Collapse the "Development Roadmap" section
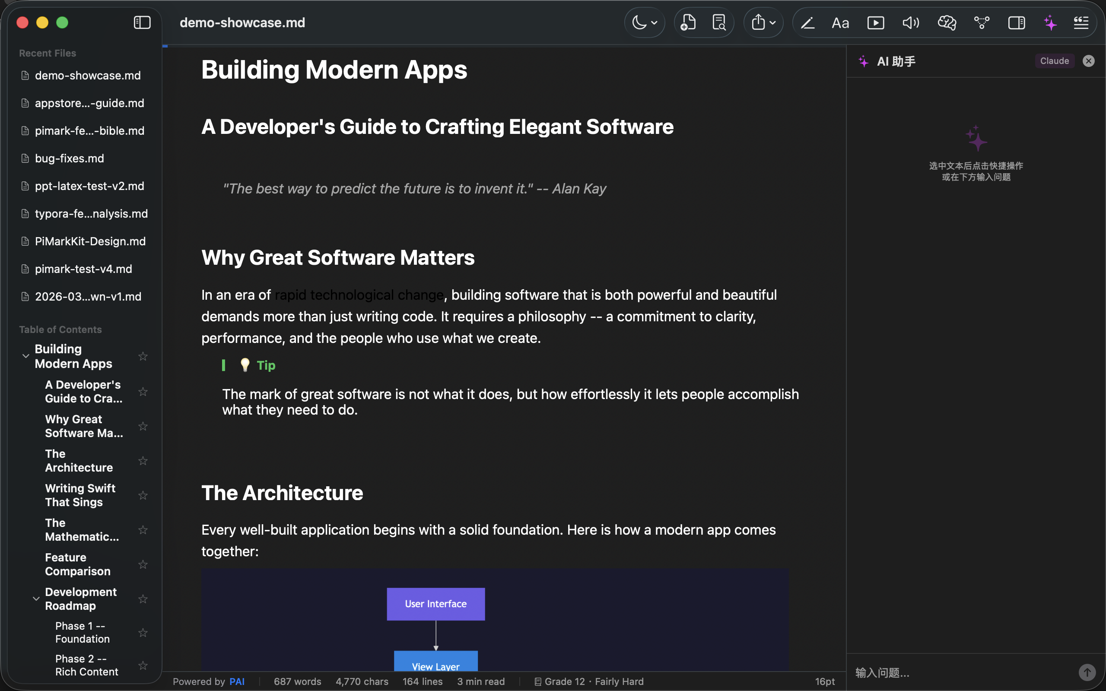 coord(36,598)
